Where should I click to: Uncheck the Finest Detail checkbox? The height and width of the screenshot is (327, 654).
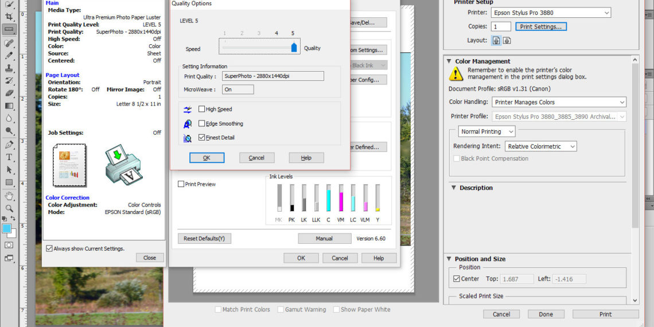point(202,137)
